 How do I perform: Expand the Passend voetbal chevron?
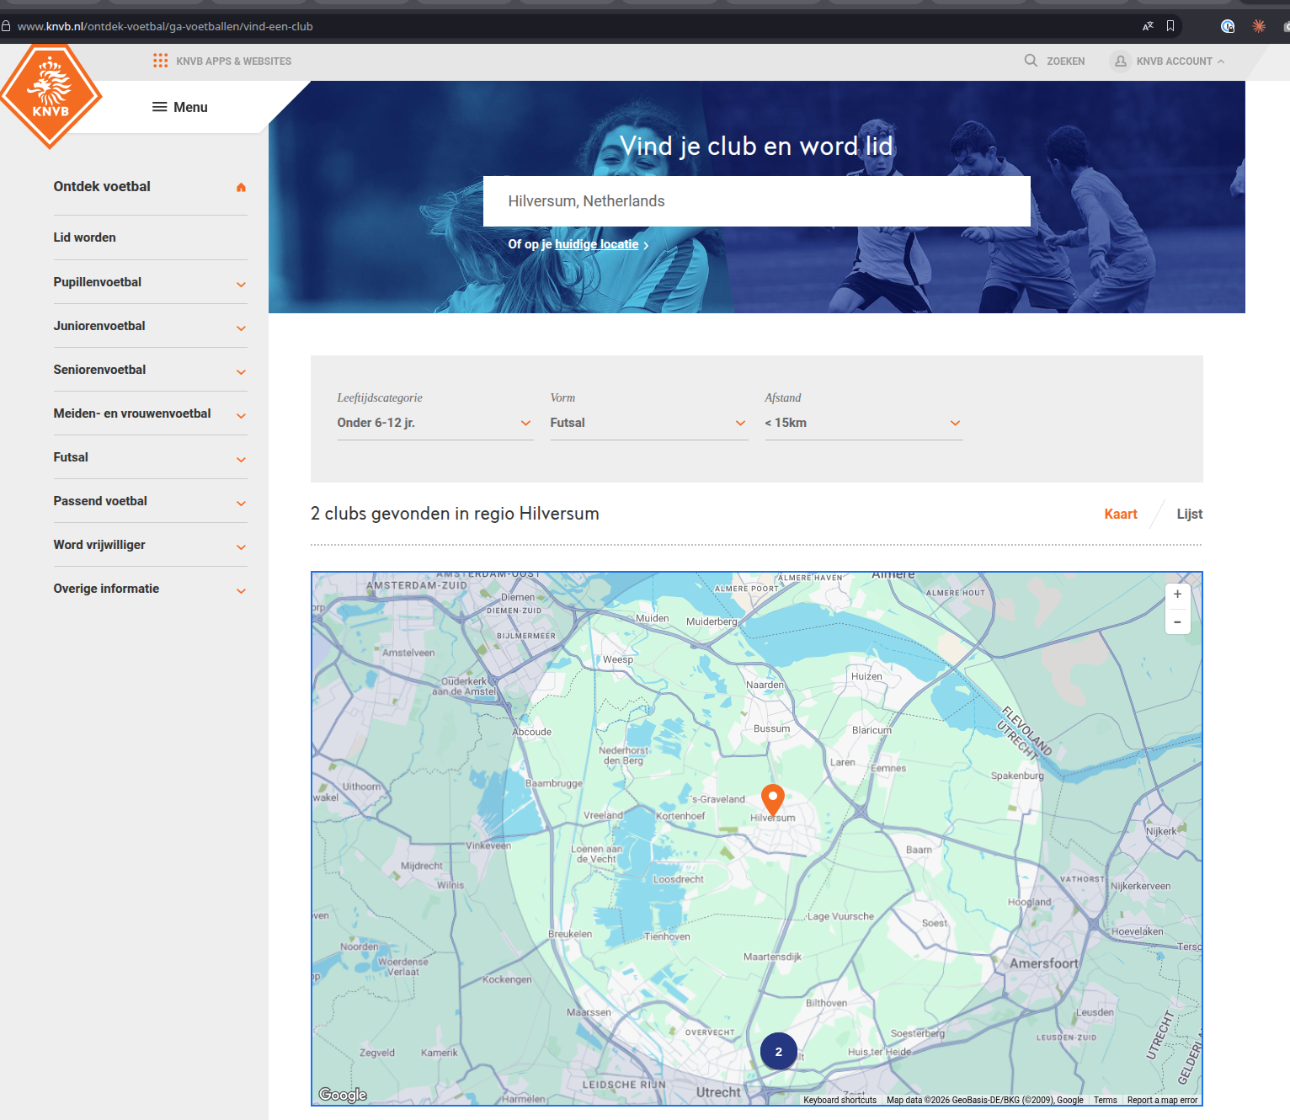tap(241, 504)
